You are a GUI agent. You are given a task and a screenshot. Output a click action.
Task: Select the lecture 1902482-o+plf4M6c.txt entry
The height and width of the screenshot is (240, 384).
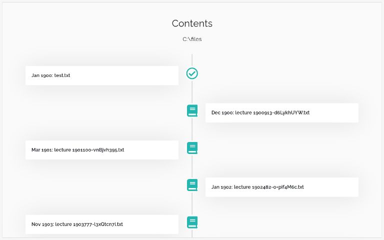point(281,187)
